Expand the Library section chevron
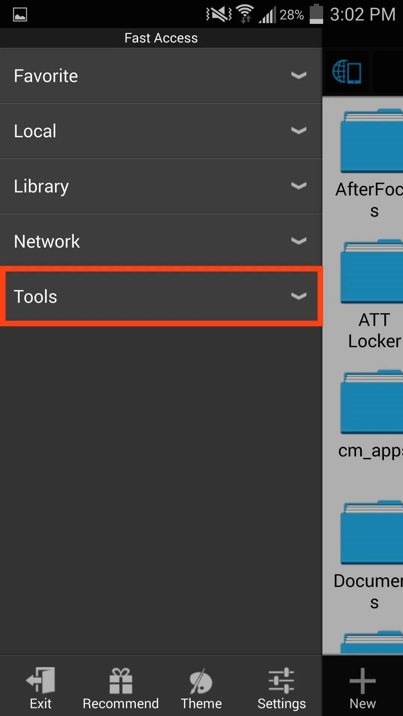This screenshot has width=403, height=716. 299,186
